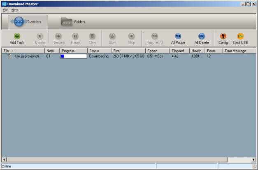Sort by the Status column header
Image resolution: width=258 pixels, height=170 pixels.
pyautogui.click(x=100, y=51)
